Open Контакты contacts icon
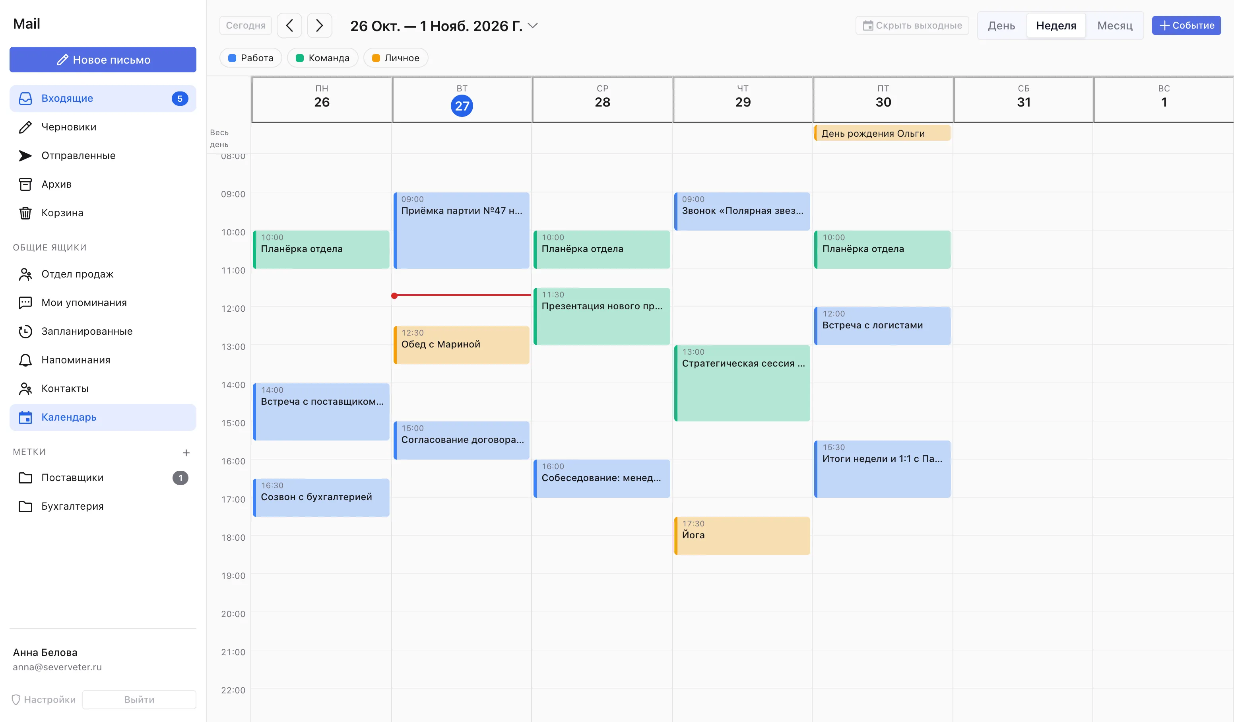 25,389
